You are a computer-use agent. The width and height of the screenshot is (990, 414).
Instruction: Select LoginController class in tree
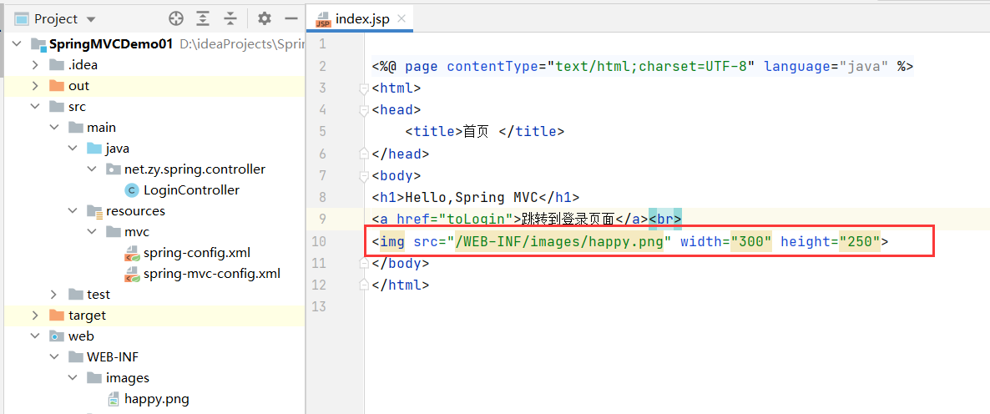coord(191,190)
